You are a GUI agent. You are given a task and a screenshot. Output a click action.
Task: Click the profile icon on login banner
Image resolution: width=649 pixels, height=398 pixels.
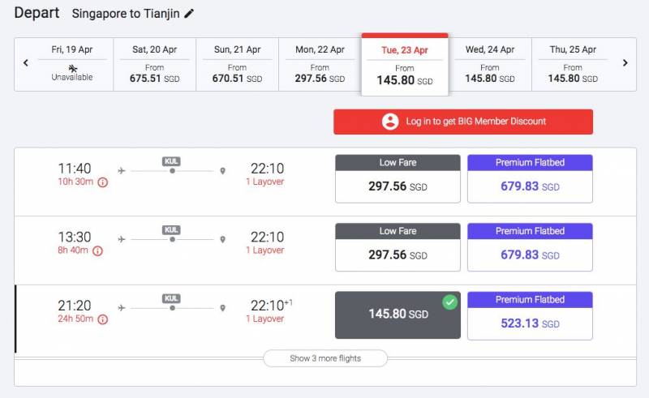tap(390, 122)
